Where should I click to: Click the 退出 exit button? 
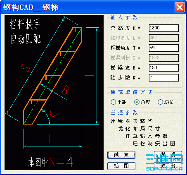[x=168, y=166]
